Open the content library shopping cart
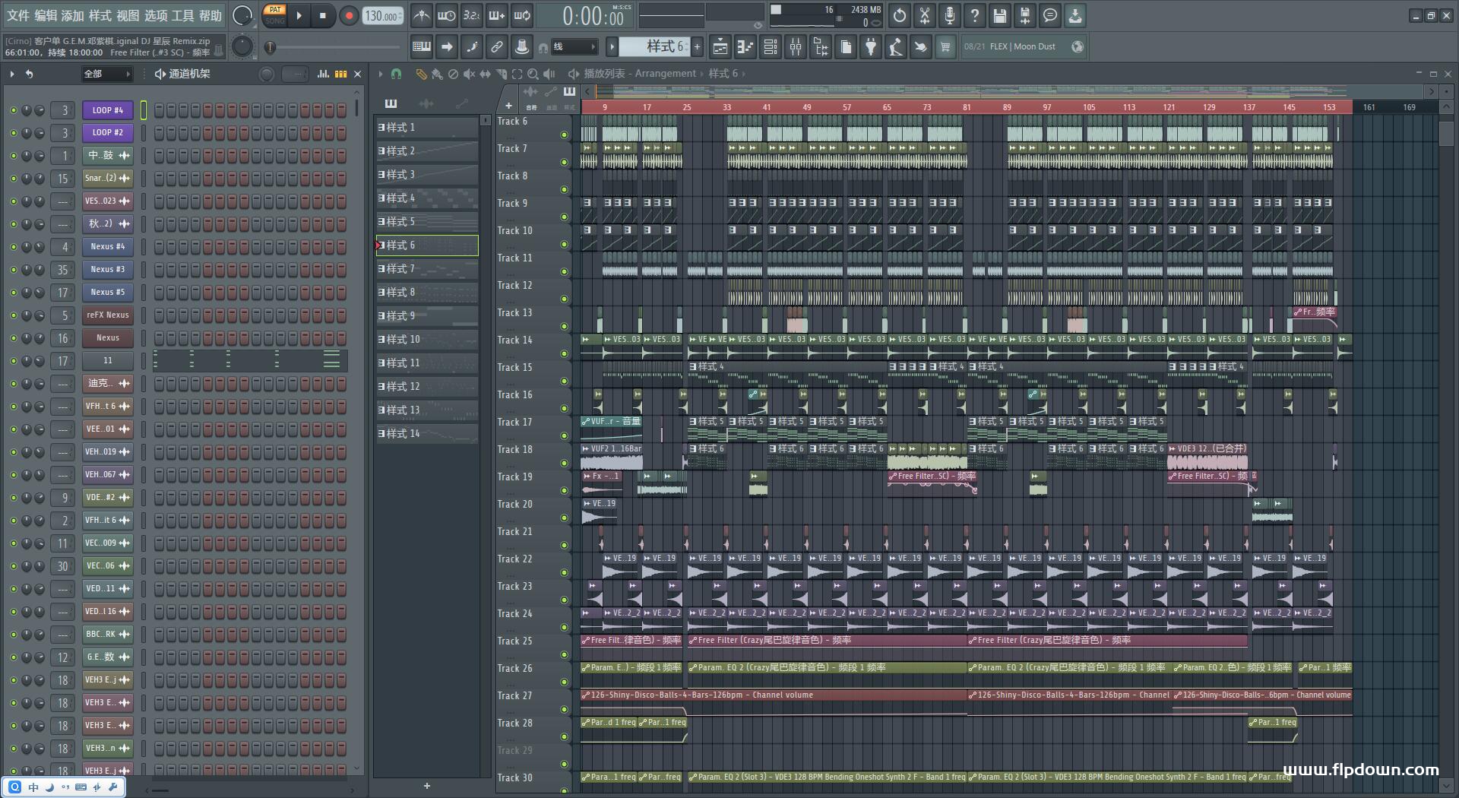This screenshot has width=1459, height=798. pyautogui.click(x=945, y=47)
